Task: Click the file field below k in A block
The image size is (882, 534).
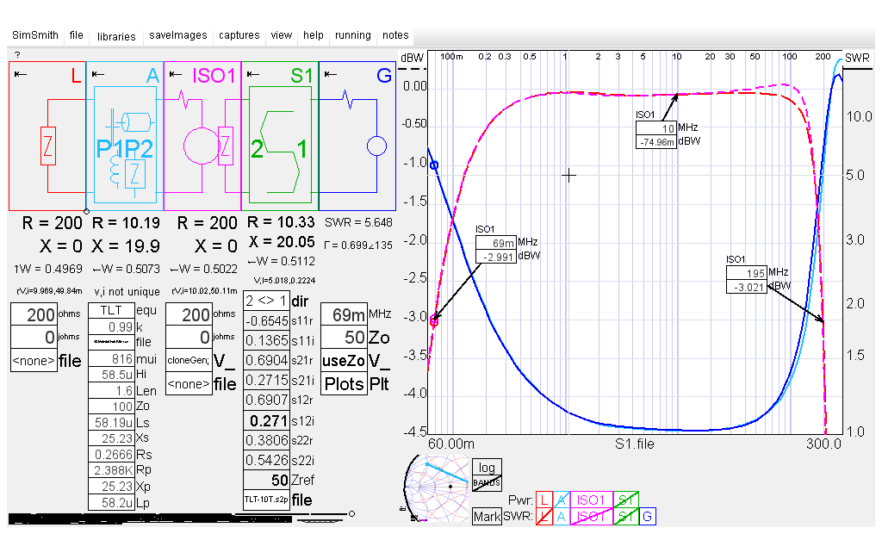Action: (111, 342)
